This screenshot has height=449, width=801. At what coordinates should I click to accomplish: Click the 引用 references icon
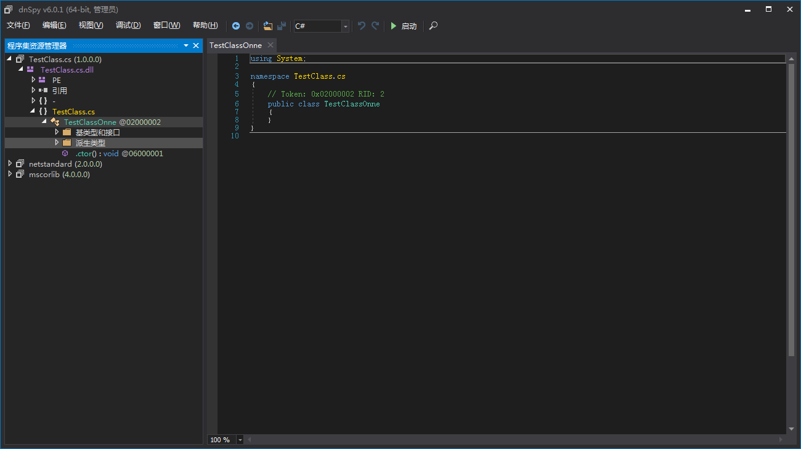(x=43, y=91)
